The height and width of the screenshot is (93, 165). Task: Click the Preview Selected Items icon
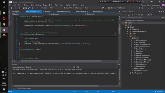151,15
